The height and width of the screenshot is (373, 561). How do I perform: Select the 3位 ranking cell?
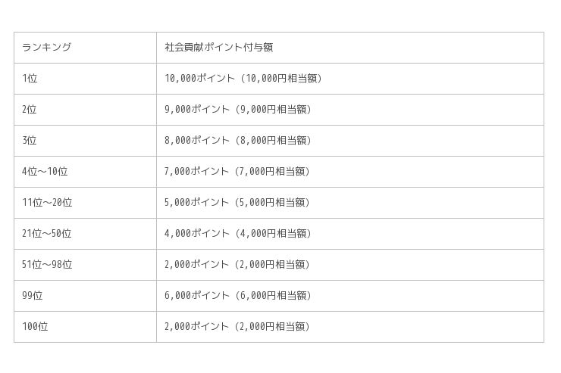[x=30, y=140]
